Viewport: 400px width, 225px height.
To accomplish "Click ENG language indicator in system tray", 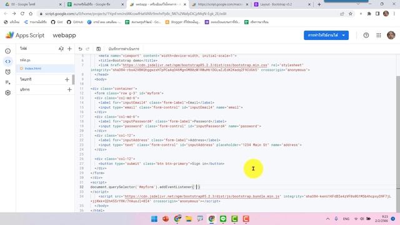I will 346,219.
